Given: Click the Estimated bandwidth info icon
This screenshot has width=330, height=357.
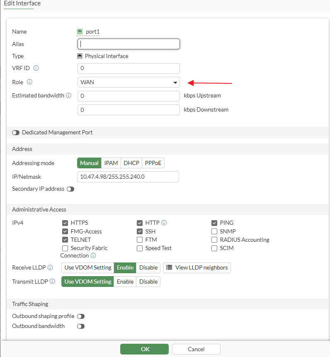Looking at the screenshot, I should 69,95.
